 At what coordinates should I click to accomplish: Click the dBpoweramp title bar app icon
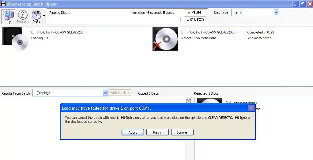(3, 4)
